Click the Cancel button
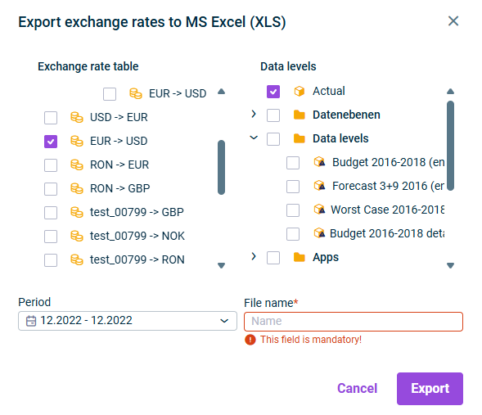Screen dimensions: 482x415 [357, 388]
